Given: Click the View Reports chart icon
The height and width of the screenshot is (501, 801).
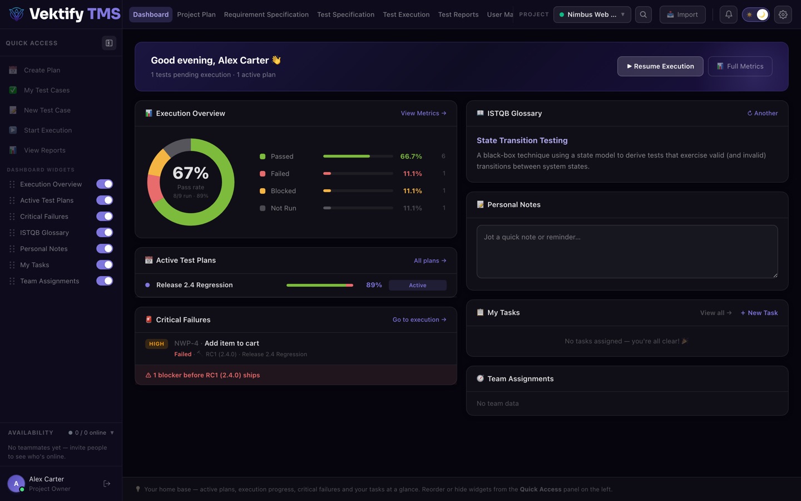Looking at the screenshot, I should pos(13,150).
